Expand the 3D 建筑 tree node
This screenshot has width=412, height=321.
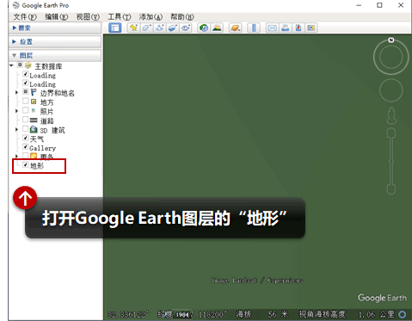16,129
